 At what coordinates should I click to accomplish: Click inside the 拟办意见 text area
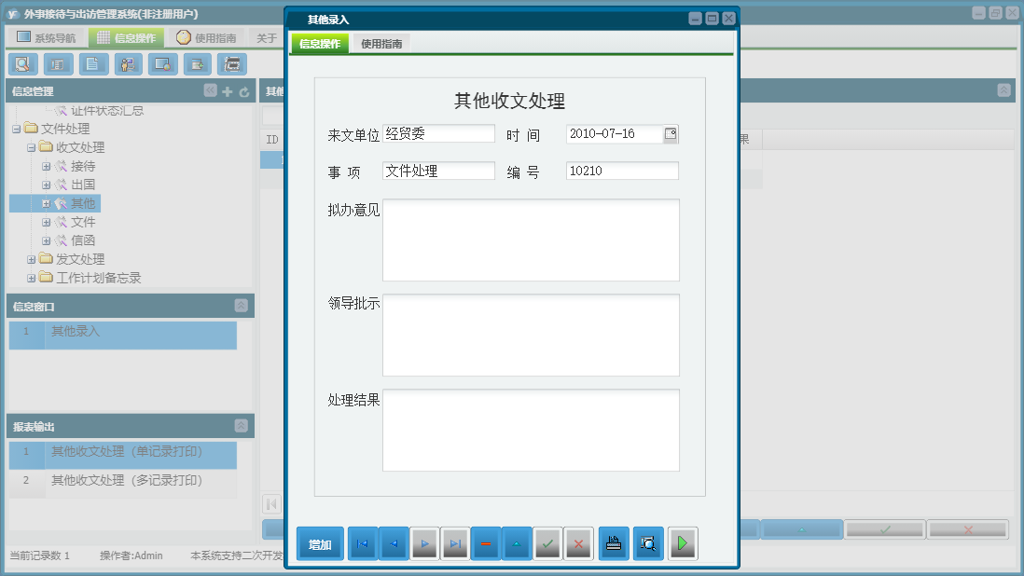(x=530, y=238)
